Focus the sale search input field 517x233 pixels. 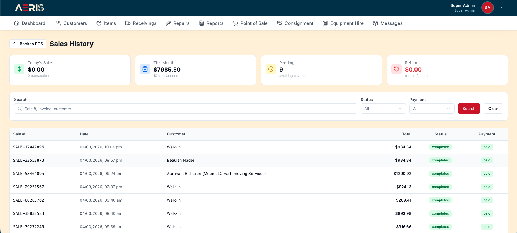187,109
